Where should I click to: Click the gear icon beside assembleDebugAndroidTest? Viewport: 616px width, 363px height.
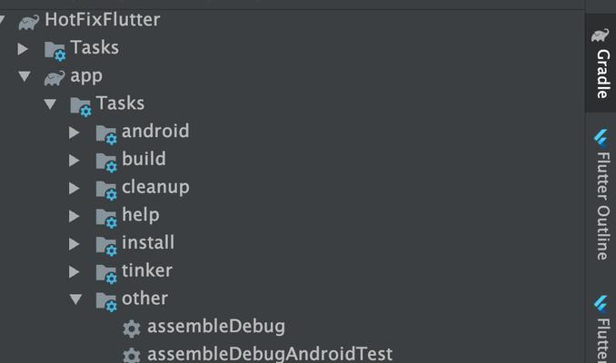pos(132,356)
